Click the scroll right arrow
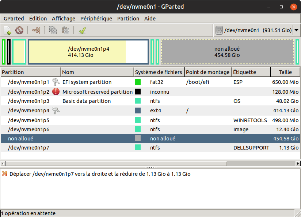Viewport: 301px width, 217px height. click(x=298, y=163)
